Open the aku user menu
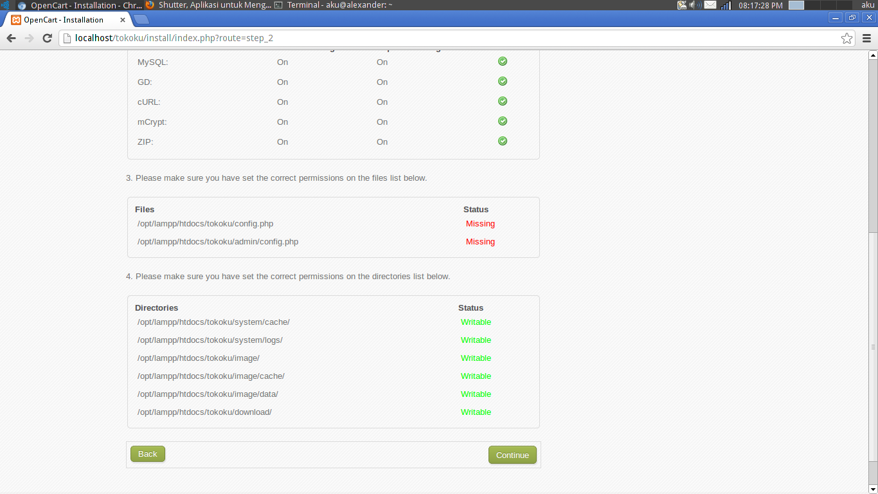This screenshot has height=494, width=878. pos(868,5)
